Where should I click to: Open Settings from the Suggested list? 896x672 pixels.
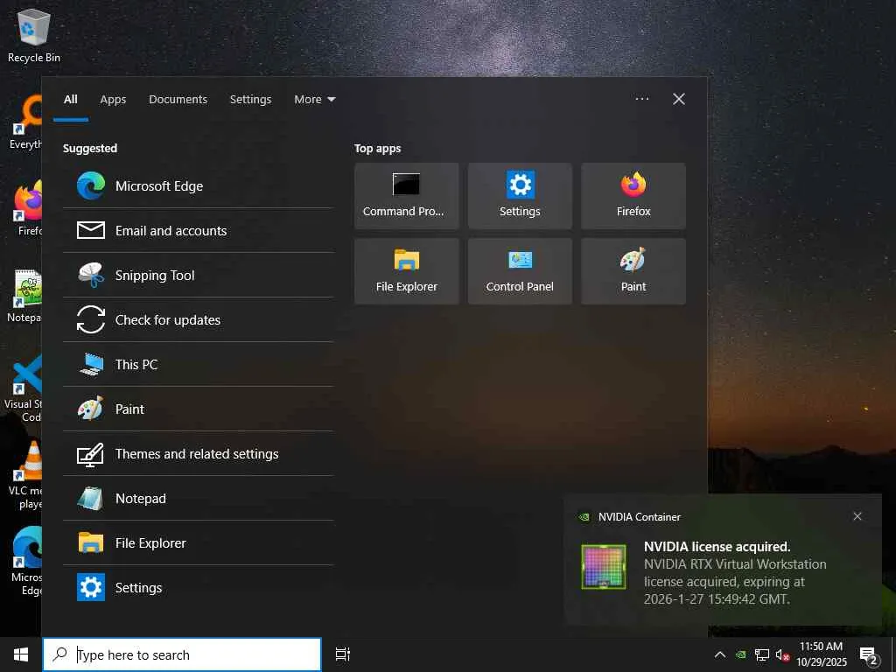click(198, 587)
